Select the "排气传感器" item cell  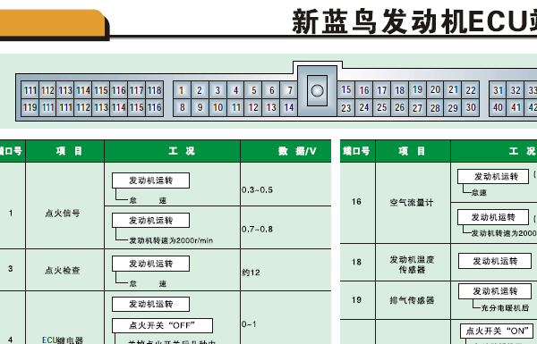point(412,300)
